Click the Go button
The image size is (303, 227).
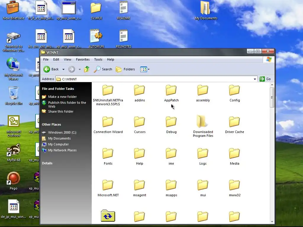coord(265,79)
